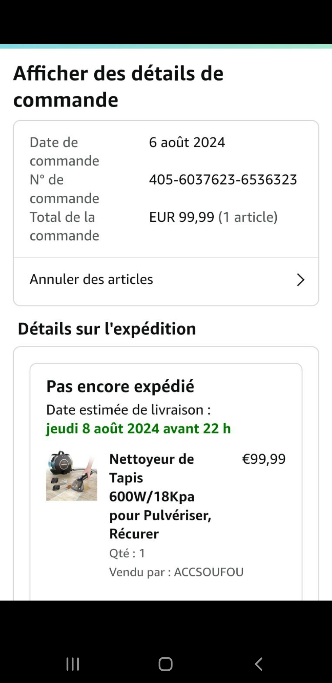Viewport: 332px width, 683px height.
Task: Tap the Détails sur l'expédition heading
Action: 107,329
